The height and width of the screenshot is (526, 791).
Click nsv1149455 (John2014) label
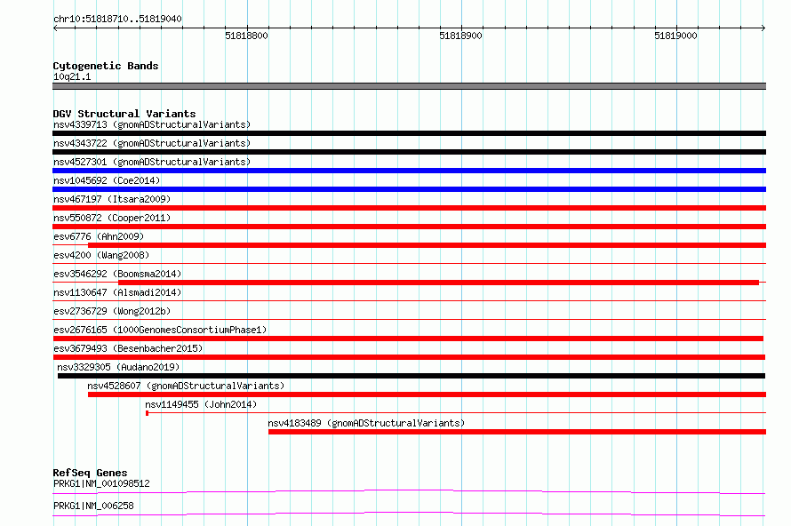coord(201,404)
